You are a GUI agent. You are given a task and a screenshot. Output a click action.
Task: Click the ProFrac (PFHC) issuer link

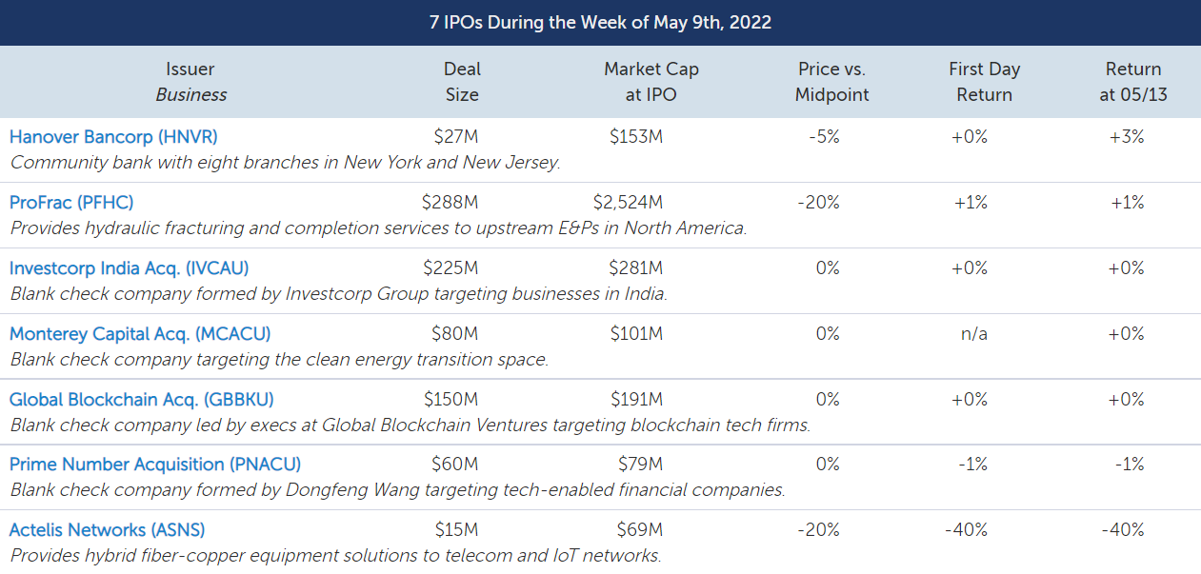point(71,203)
